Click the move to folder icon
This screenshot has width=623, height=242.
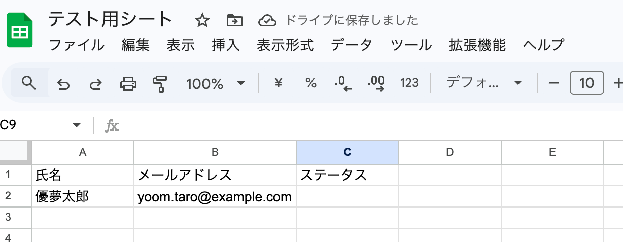[234, 21]
